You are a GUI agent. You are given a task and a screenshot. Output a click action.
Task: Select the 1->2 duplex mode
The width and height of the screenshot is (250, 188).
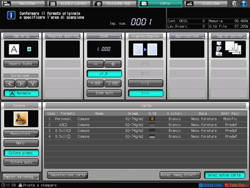146,83
